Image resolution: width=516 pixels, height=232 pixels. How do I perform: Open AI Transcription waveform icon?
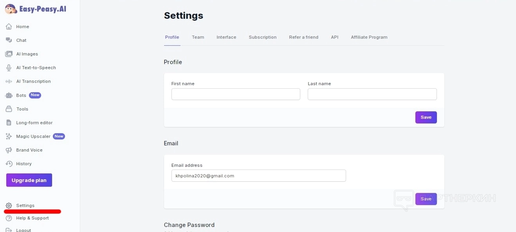click(9, 81)
